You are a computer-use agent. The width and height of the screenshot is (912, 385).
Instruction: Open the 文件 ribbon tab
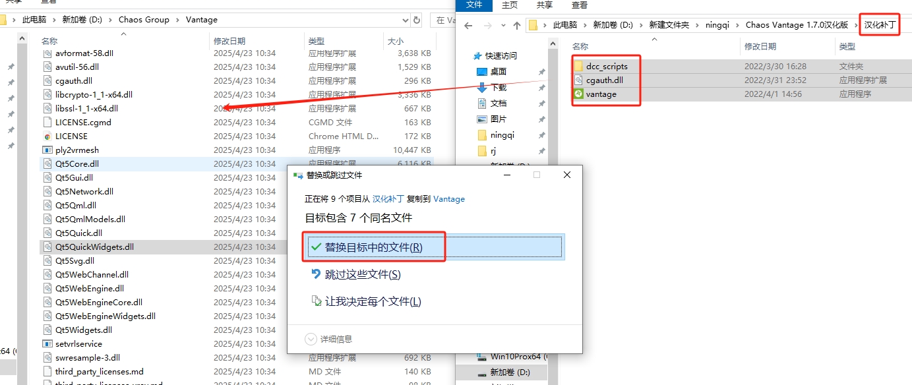[474, 5]
